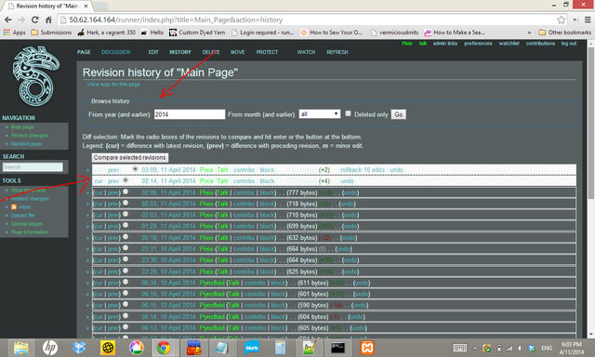Open the MOVE tab
Image resolution: width=595 pixels, height=357 pixels.
pyautogui.click(x=238, y=52)
